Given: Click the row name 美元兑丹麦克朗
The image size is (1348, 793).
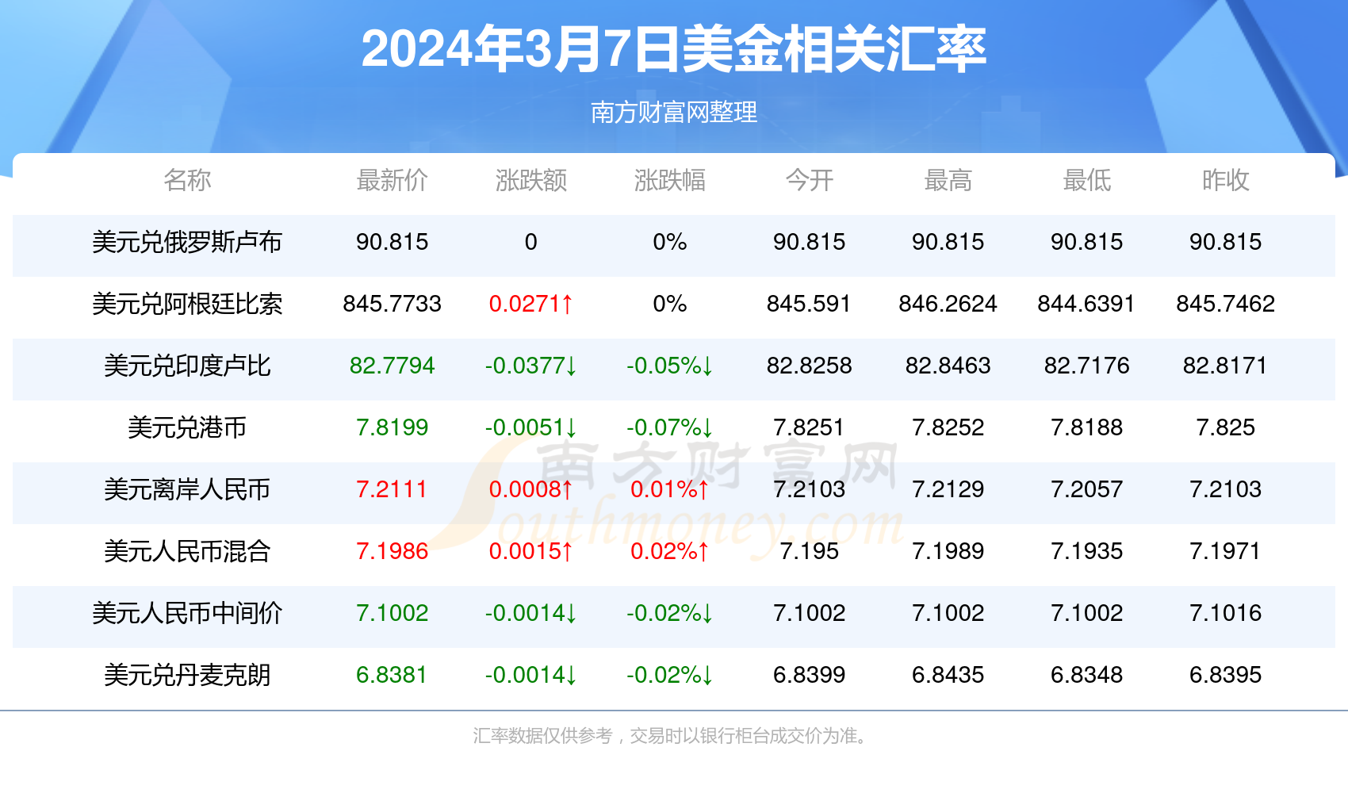Looking at the screenshot, I should (x=187, y=675).
